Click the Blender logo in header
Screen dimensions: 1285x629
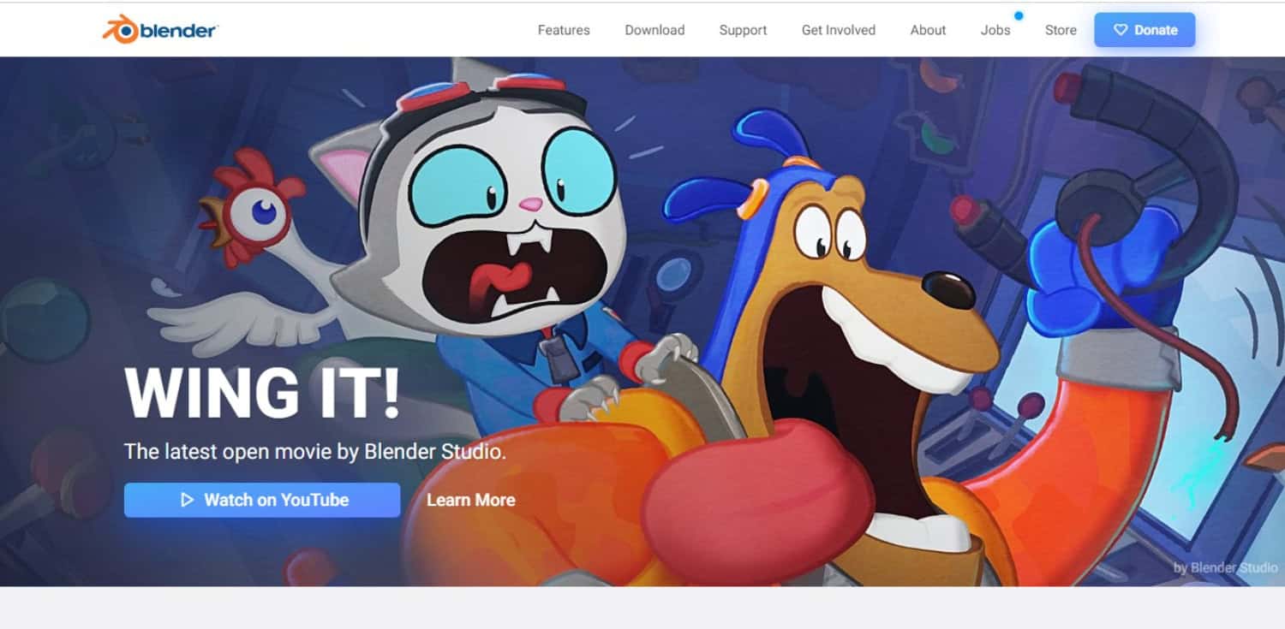coord(159,29)
